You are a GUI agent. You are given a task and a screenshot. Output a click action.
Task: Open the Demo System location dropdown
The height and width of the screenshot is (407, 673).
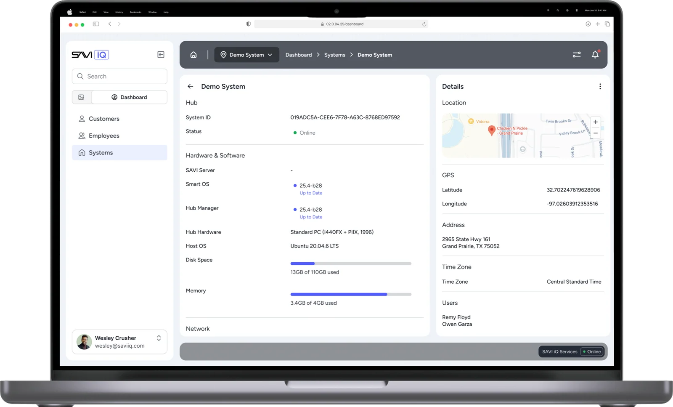pos(246,55)
